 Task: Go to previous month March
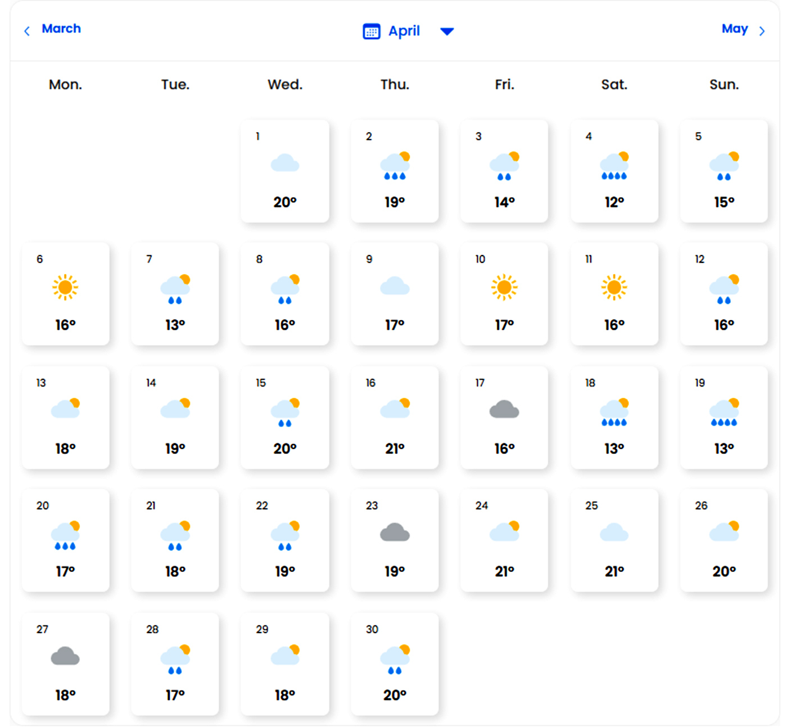[x=61, y=29]
